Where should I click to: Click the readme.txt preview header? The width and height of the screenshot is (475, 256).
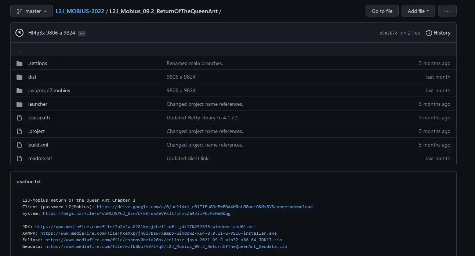(29, 181)
